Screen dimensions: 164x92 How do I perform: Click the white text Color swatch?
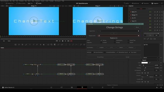pyautogui.click(x=145, y=63)
